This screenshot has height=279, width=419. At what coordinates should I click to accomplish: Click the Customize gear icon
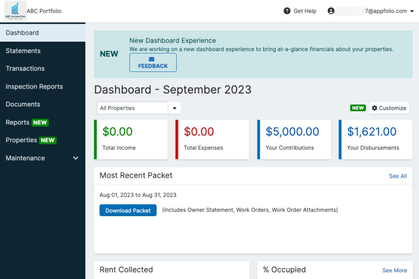tap(374, 108)
